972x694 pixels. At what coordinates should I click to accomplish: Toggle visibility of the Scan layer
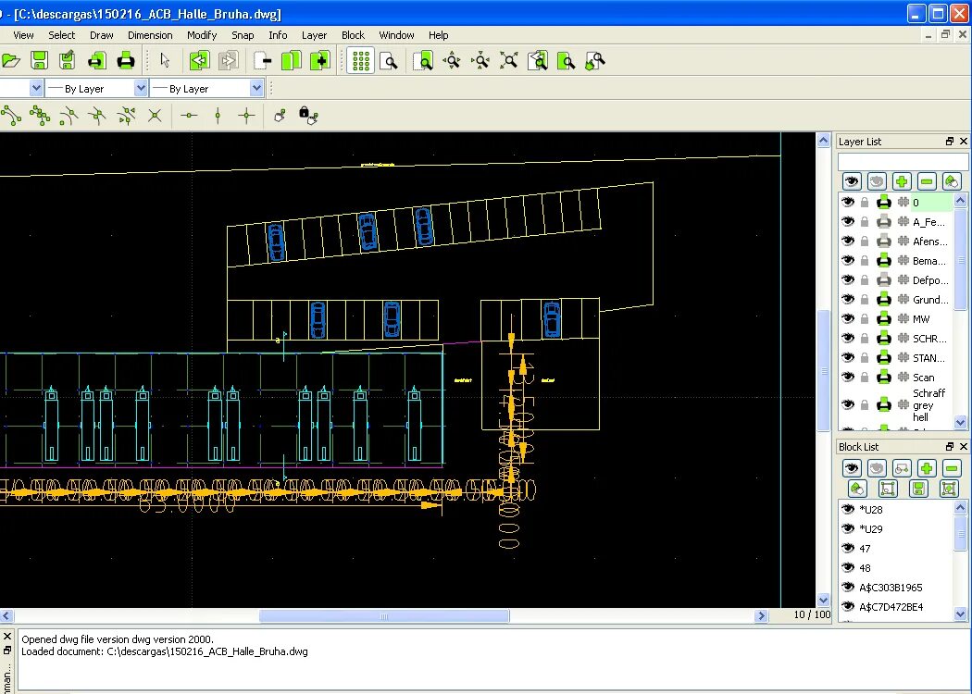click(848, 377)
